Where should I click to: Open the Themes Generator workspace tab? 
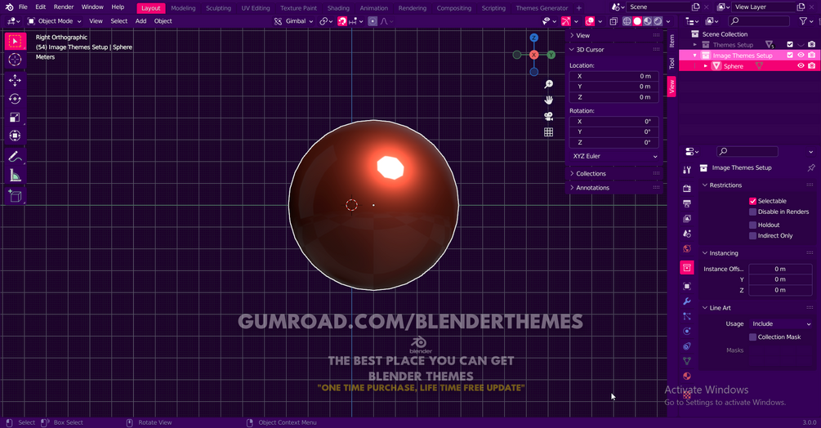click(x=542, y=8)
